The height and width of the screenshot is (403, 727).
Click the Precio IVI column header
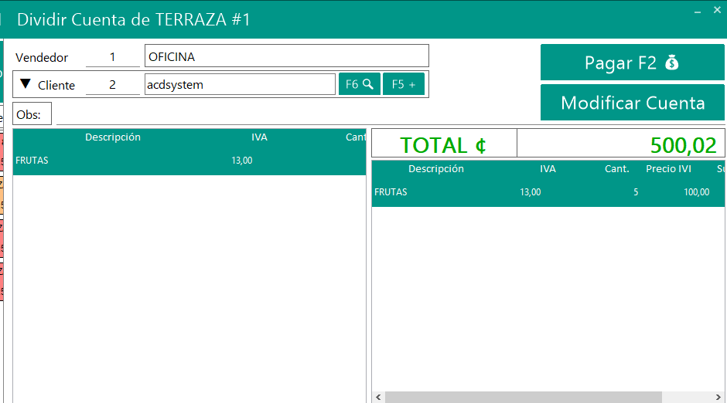pos(668,169)
